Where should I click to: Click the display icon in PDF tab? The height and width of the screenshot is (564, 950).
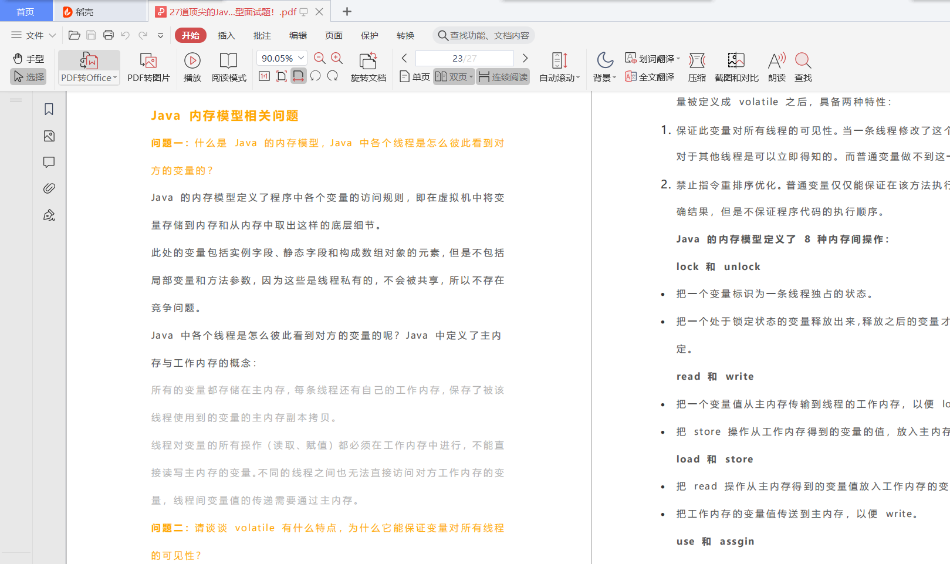pos(304,12)
